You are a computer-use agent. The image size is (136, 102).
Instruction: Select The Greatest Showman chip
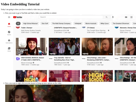[121, 23]
